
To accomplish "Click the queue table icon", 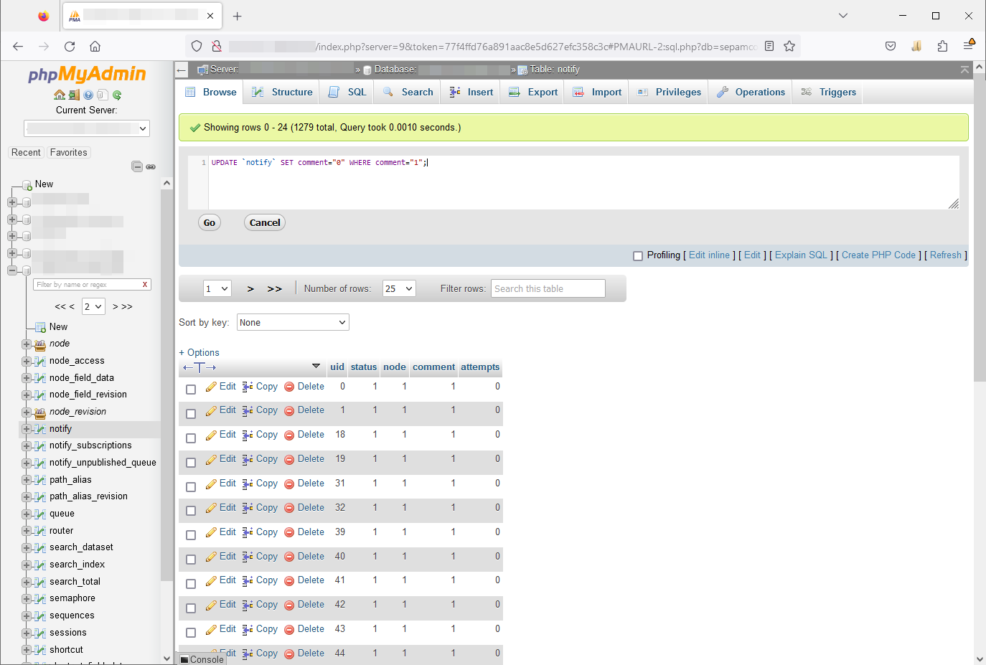I will point(40,514).
